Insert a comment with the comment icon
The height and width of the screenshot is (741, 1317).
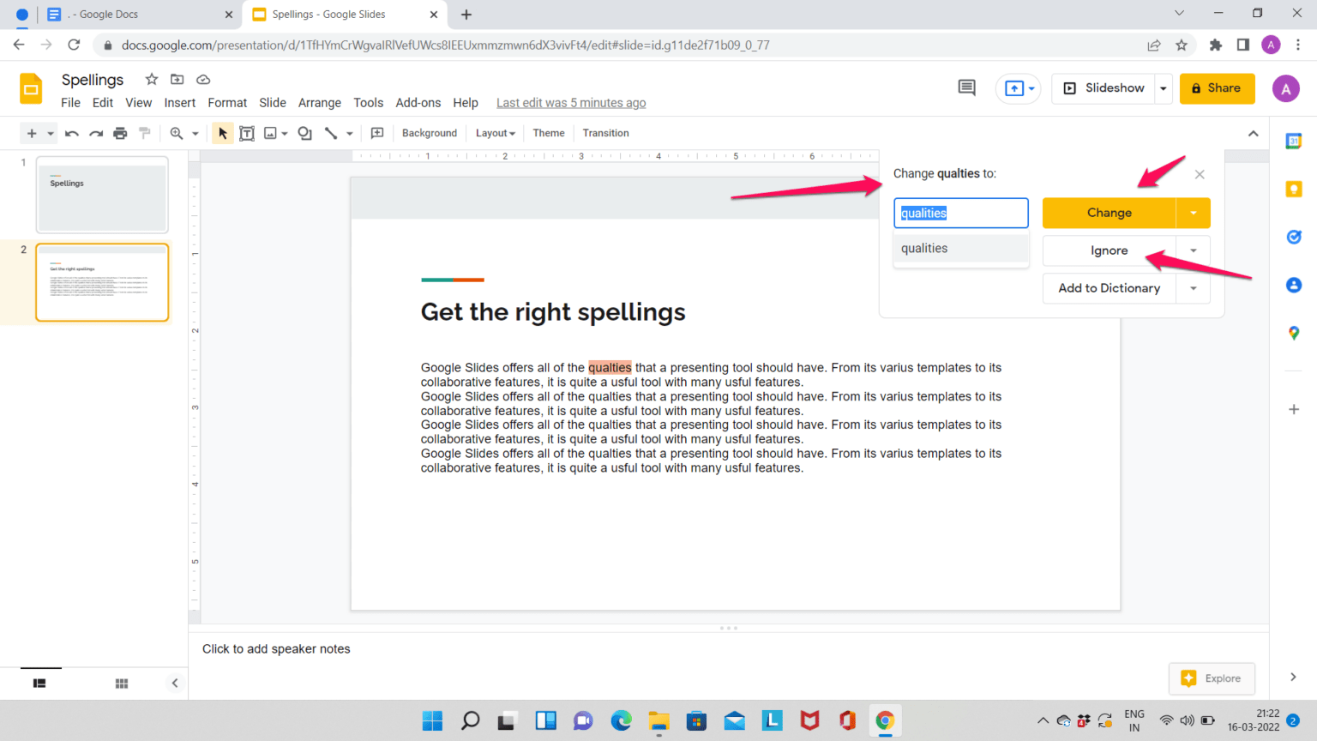tap(376, 133)
